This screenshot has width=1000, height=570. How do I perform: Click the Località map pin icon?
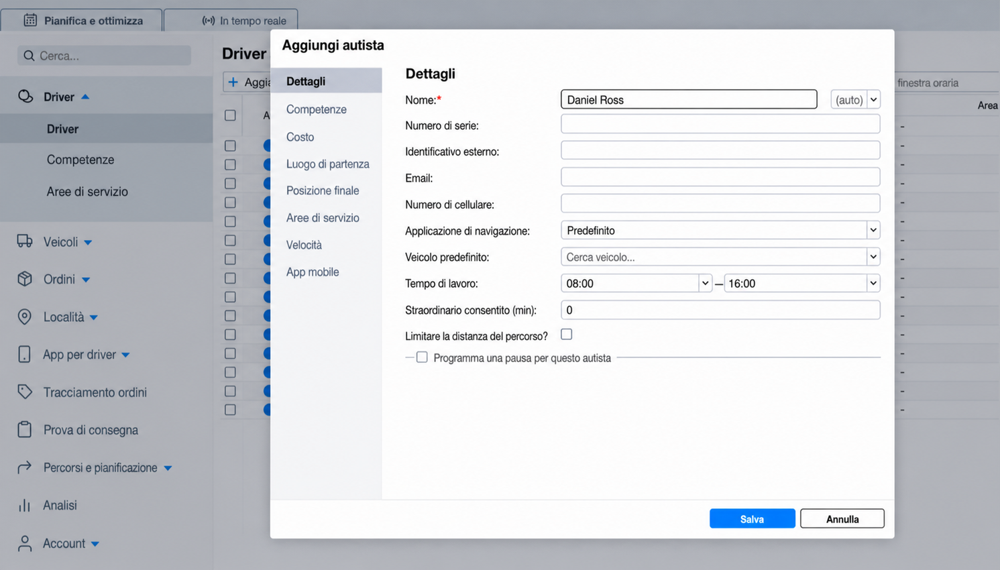click(25, 317)
